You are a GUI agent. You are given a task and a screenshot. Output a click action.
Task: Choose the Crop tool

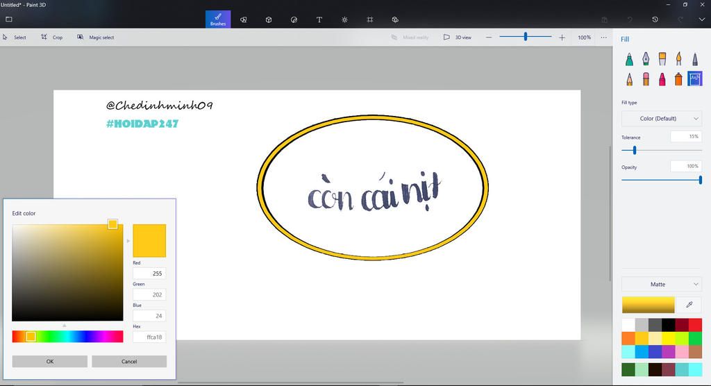click(x=51, y=37)
